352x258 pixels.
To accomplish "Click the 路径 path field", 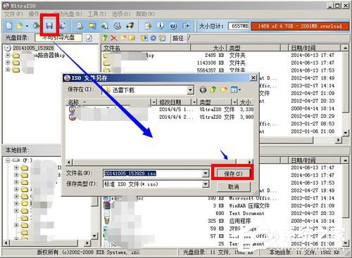I will click(x=268, y=38).
